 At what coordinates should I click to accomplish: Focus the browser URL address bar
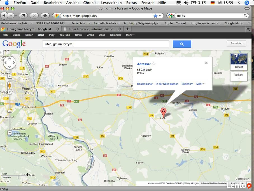(x=107, y=16)
